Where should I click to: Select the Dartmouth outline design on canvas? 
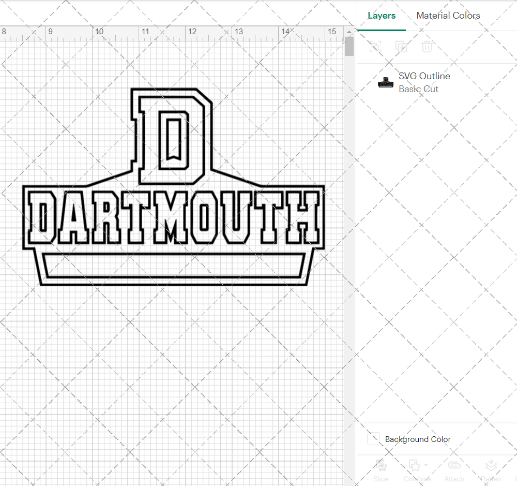click(173, 187)
